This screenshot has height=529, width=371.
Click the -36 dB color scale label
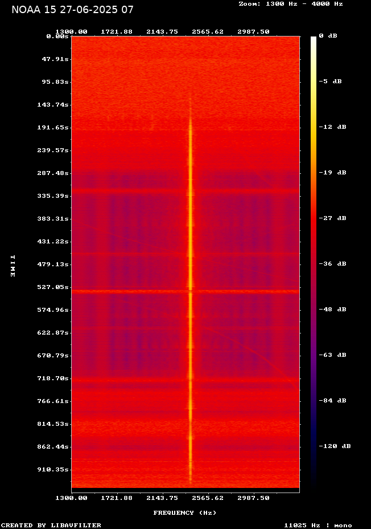click(x=333, y=263)
